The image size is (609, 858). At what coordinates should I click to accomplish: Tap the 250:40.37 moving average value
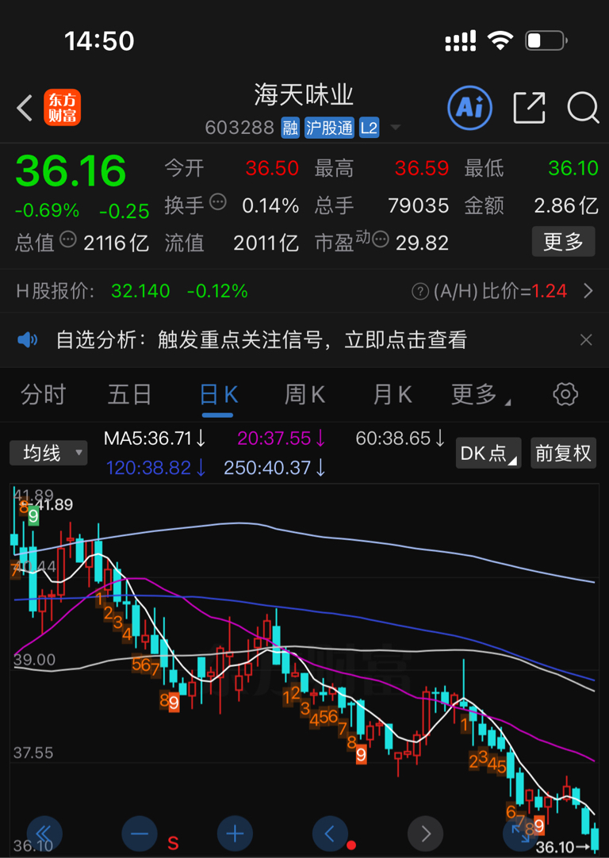[274, 468]
